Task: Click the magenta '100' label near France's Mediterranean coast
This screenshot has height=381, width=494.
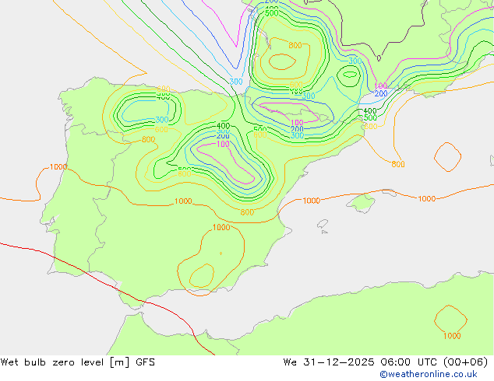Action: coord(380,86)
